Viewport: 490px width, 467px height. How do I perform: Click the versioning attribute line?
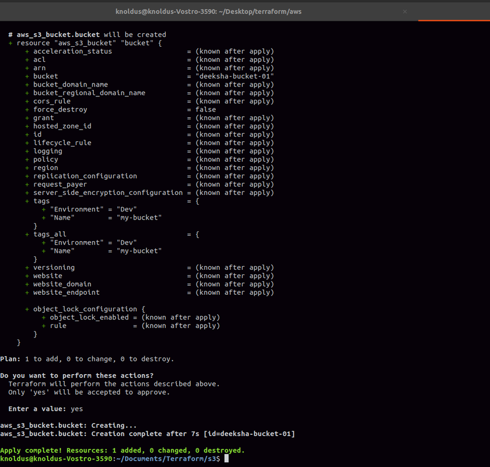click(149, 267)
